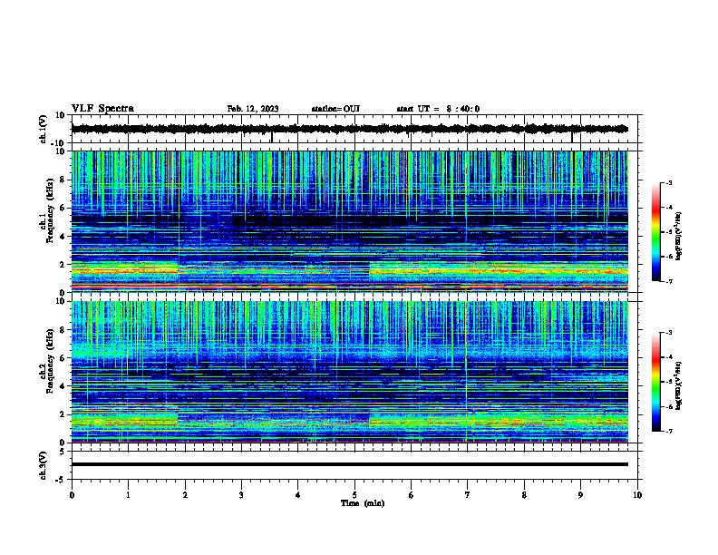718x555 pixels.
Task: Click the "-3" label on ch.2 color bar
Action: [668, 333]
